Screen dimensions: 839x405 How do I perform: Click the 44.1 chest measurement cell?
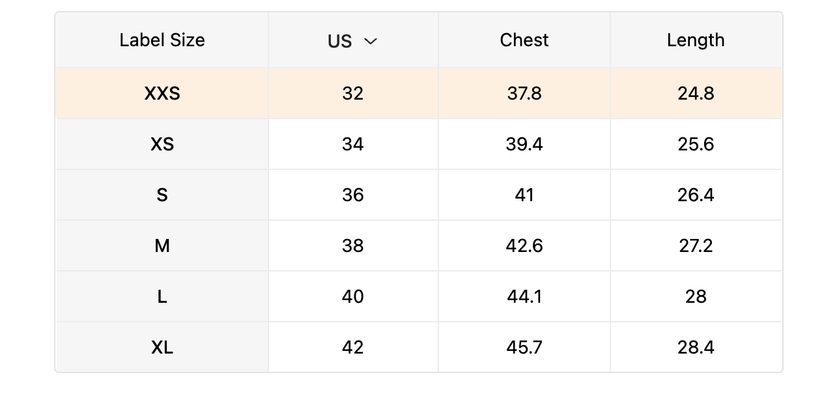pos(524,297)
